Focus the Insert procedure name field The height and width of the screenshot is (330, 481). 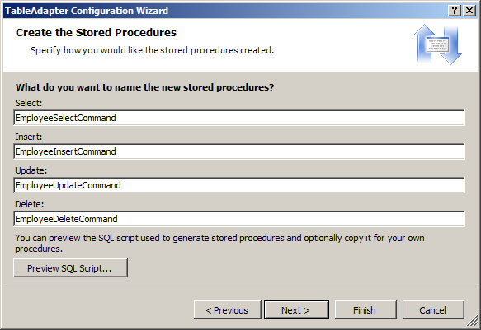239,151
